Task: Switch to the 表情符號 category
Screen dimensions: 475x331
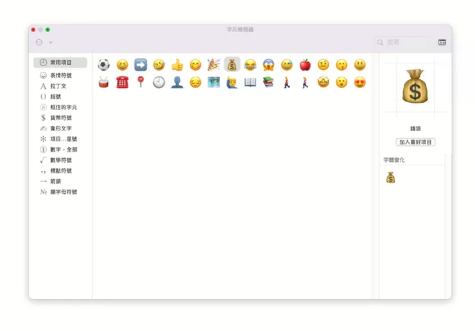Action: (60, 75)
